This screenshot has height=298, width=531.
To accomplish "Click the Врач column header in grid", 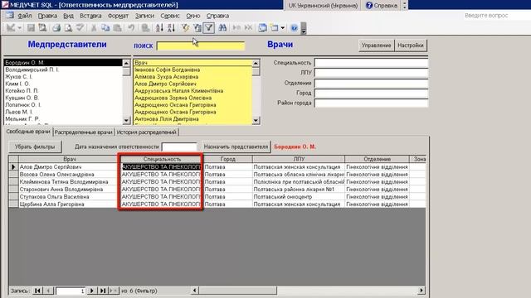I will click(69, 159).
